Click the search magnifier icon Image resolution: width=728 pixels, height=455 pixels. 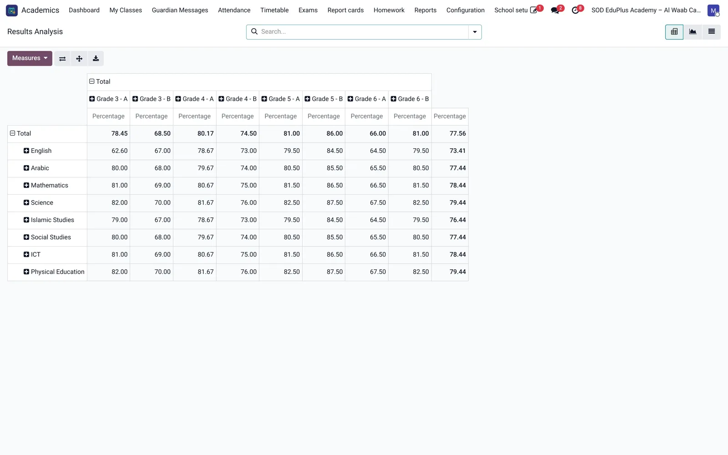coord(254,31)
